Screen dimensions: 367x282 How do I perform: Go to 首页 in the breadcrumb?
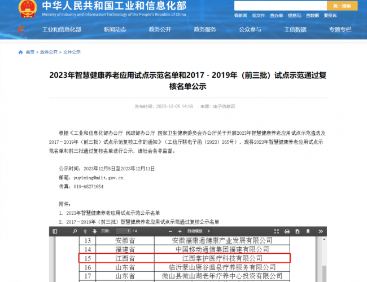[x=30, y=52]
